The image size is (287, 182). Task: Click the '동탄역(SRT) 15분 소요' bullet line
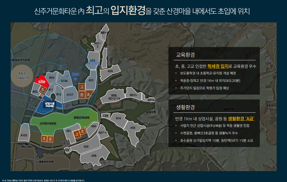216,140
